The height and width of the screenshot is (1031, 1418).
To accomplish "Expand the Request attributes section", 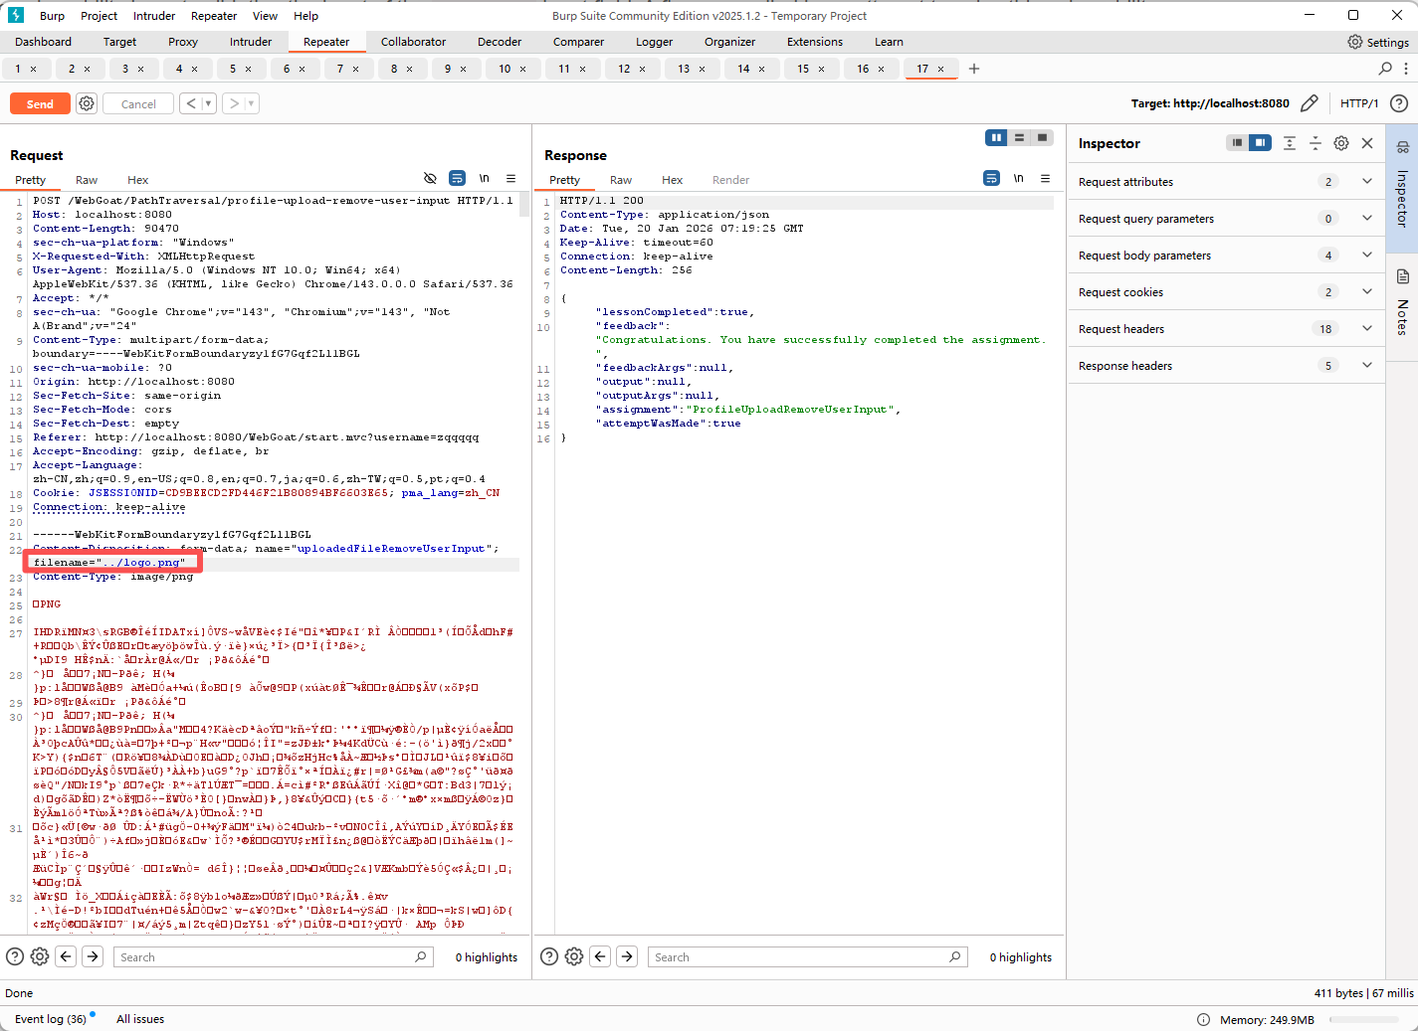I will click(x=1366, y=182).
